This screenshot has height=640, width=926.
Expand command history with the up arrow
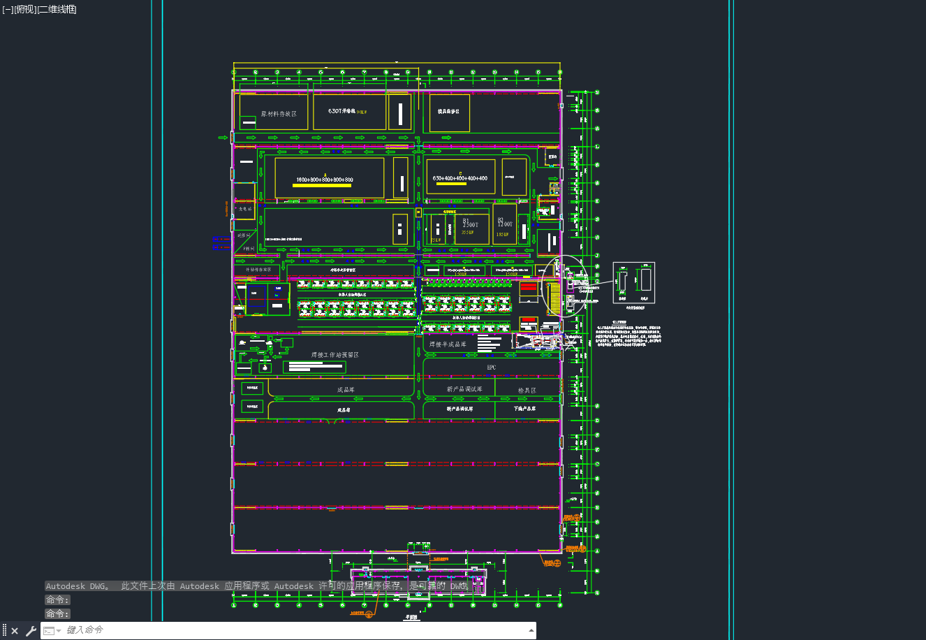point(531,631)
